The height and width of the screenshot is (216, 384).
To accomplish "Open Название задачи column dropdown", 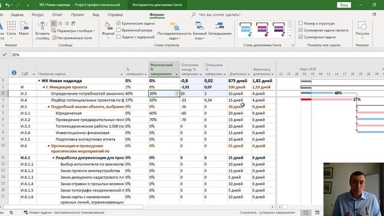I will [121, 74].
